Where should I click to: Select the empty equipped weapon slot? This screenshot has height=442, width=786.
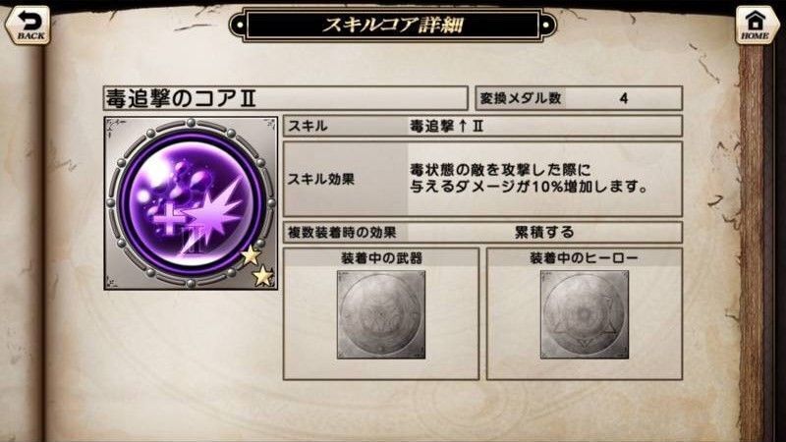click(x=381, y=314)
